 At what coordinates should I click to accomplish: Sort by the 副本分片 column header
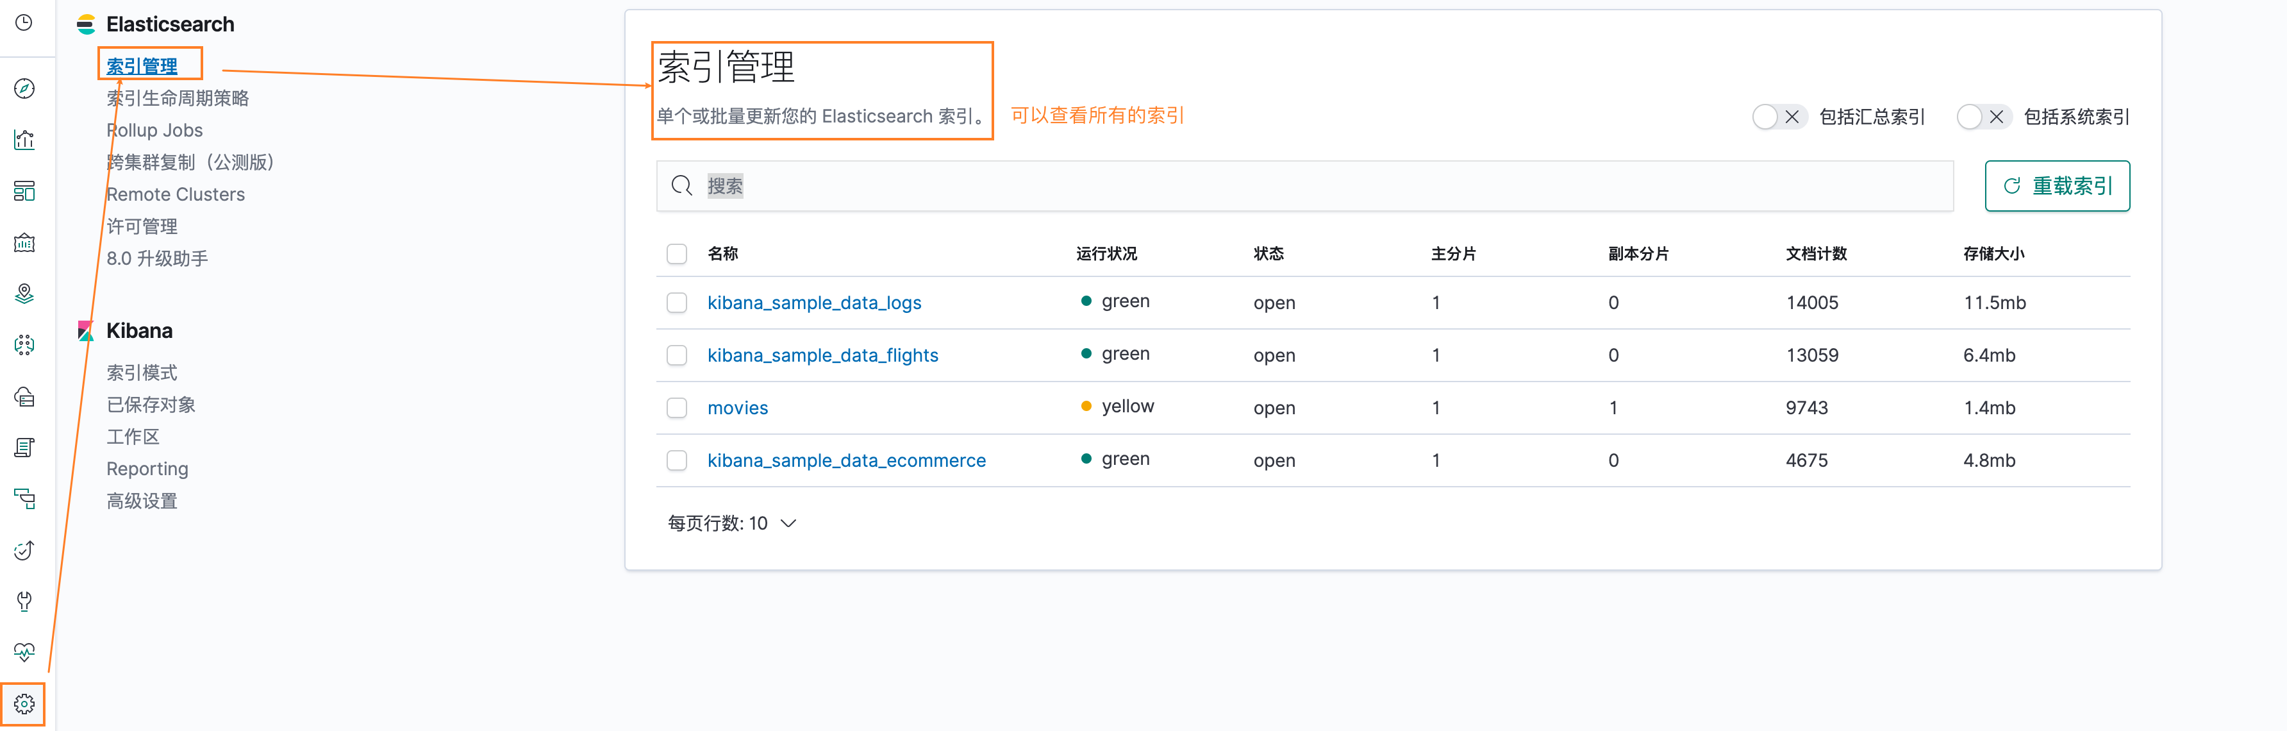(1639, 254)
